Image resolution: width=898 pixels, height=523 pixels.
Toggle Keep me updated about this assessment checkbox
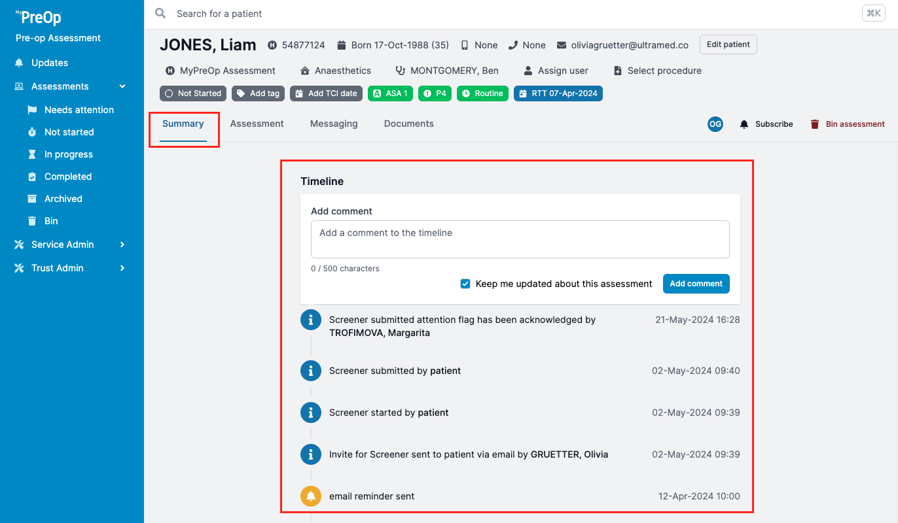click(465, 284)
